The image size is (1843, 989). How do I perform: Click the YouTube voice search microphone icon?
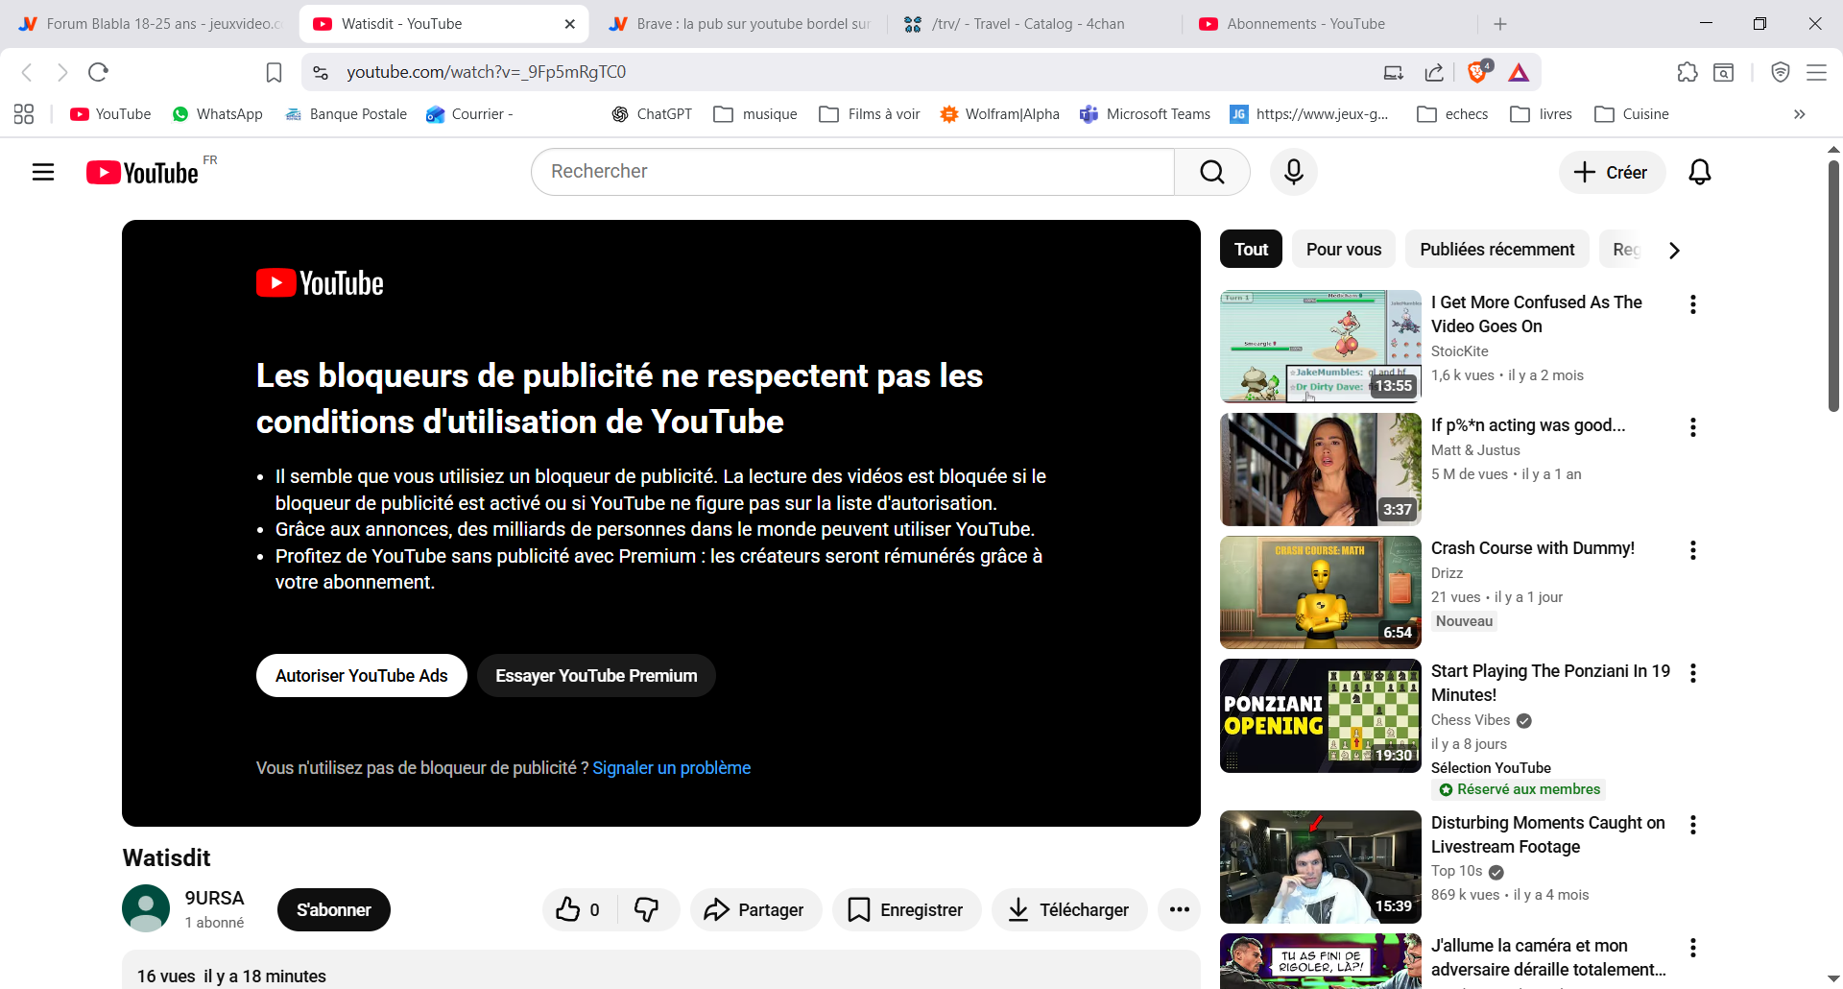(1293, 172)
